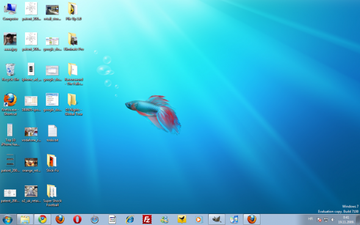Viewport: 360px width, 225px height.
Task: Click the clock showing 19.11.2009
Action: pyautogui.click(x=346, y=219)
